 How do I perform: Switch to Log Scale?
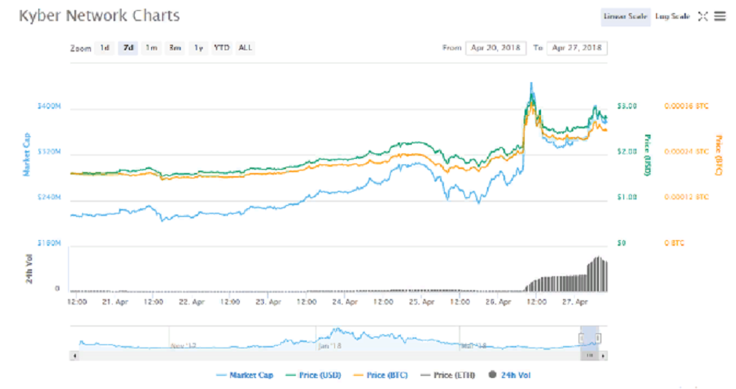tap(672, 16)
